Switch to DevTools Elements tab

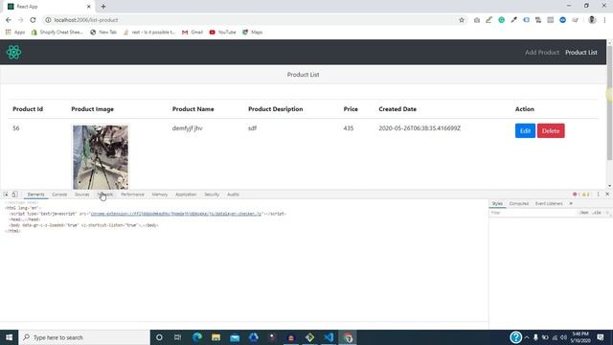[36, 195]
